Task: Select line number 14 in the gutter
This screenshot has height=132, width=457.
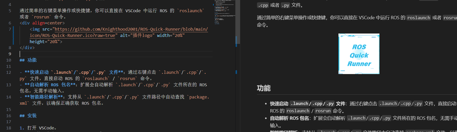Action: point(9,97)
